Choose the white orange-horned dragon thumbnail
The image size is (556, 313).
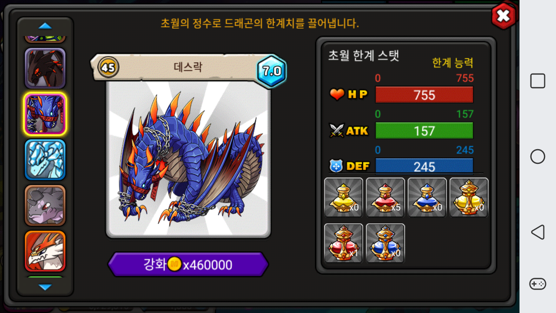tap(45, 251)
